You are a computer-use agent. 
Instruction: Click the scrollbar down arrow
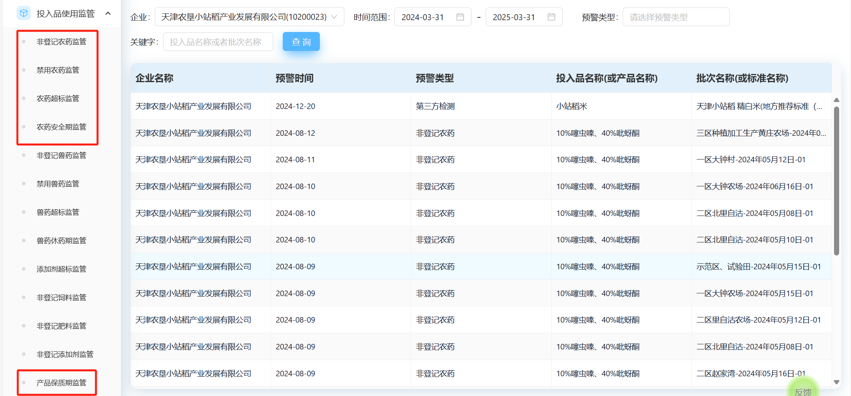point(836,382)
